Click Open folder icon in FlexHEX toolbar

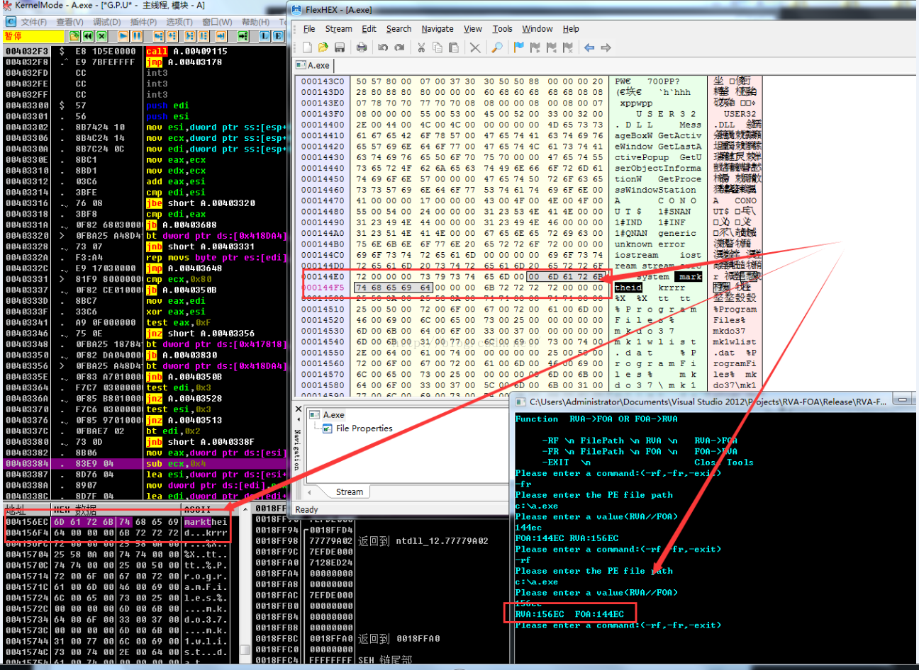323,47
